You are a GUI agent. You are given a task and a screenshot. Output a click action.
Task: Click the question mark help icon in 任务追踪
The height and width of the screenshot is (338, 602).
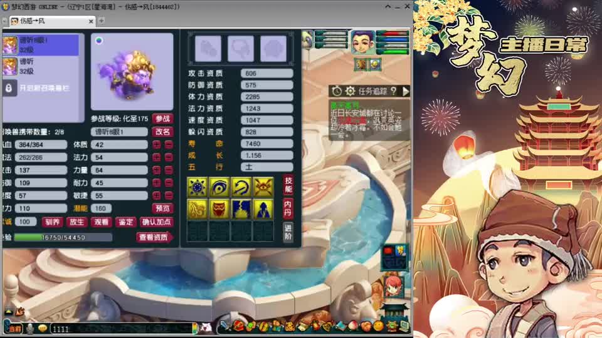pos(394,91)
